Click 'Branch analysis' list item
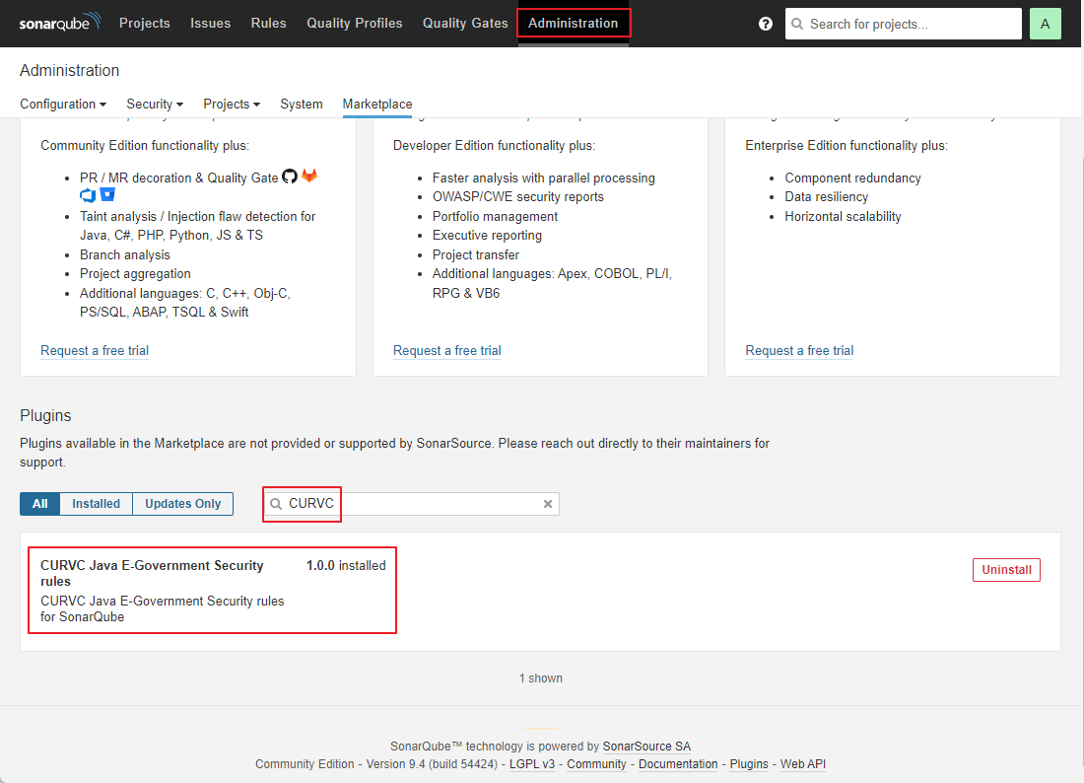 (124, 255)
